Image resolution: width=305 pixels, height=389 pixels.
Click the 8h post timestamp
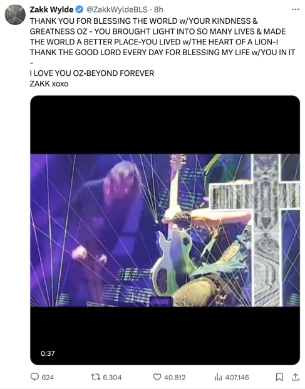click(x=158, y=9)
